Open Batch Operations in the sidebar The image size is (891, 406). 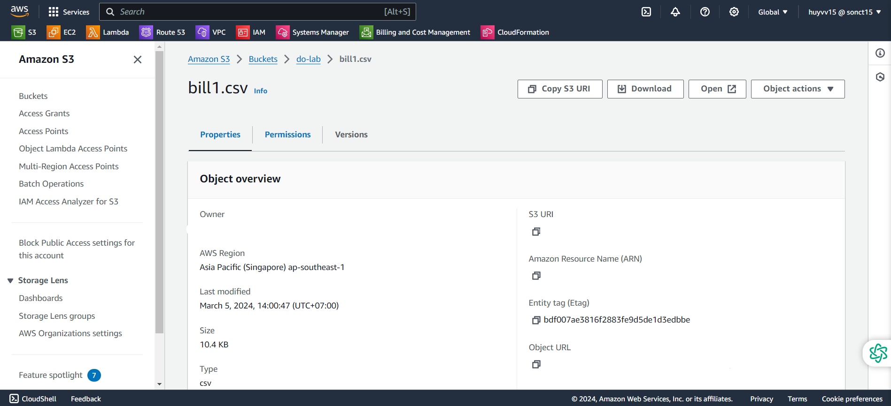[x=51, y=184]
